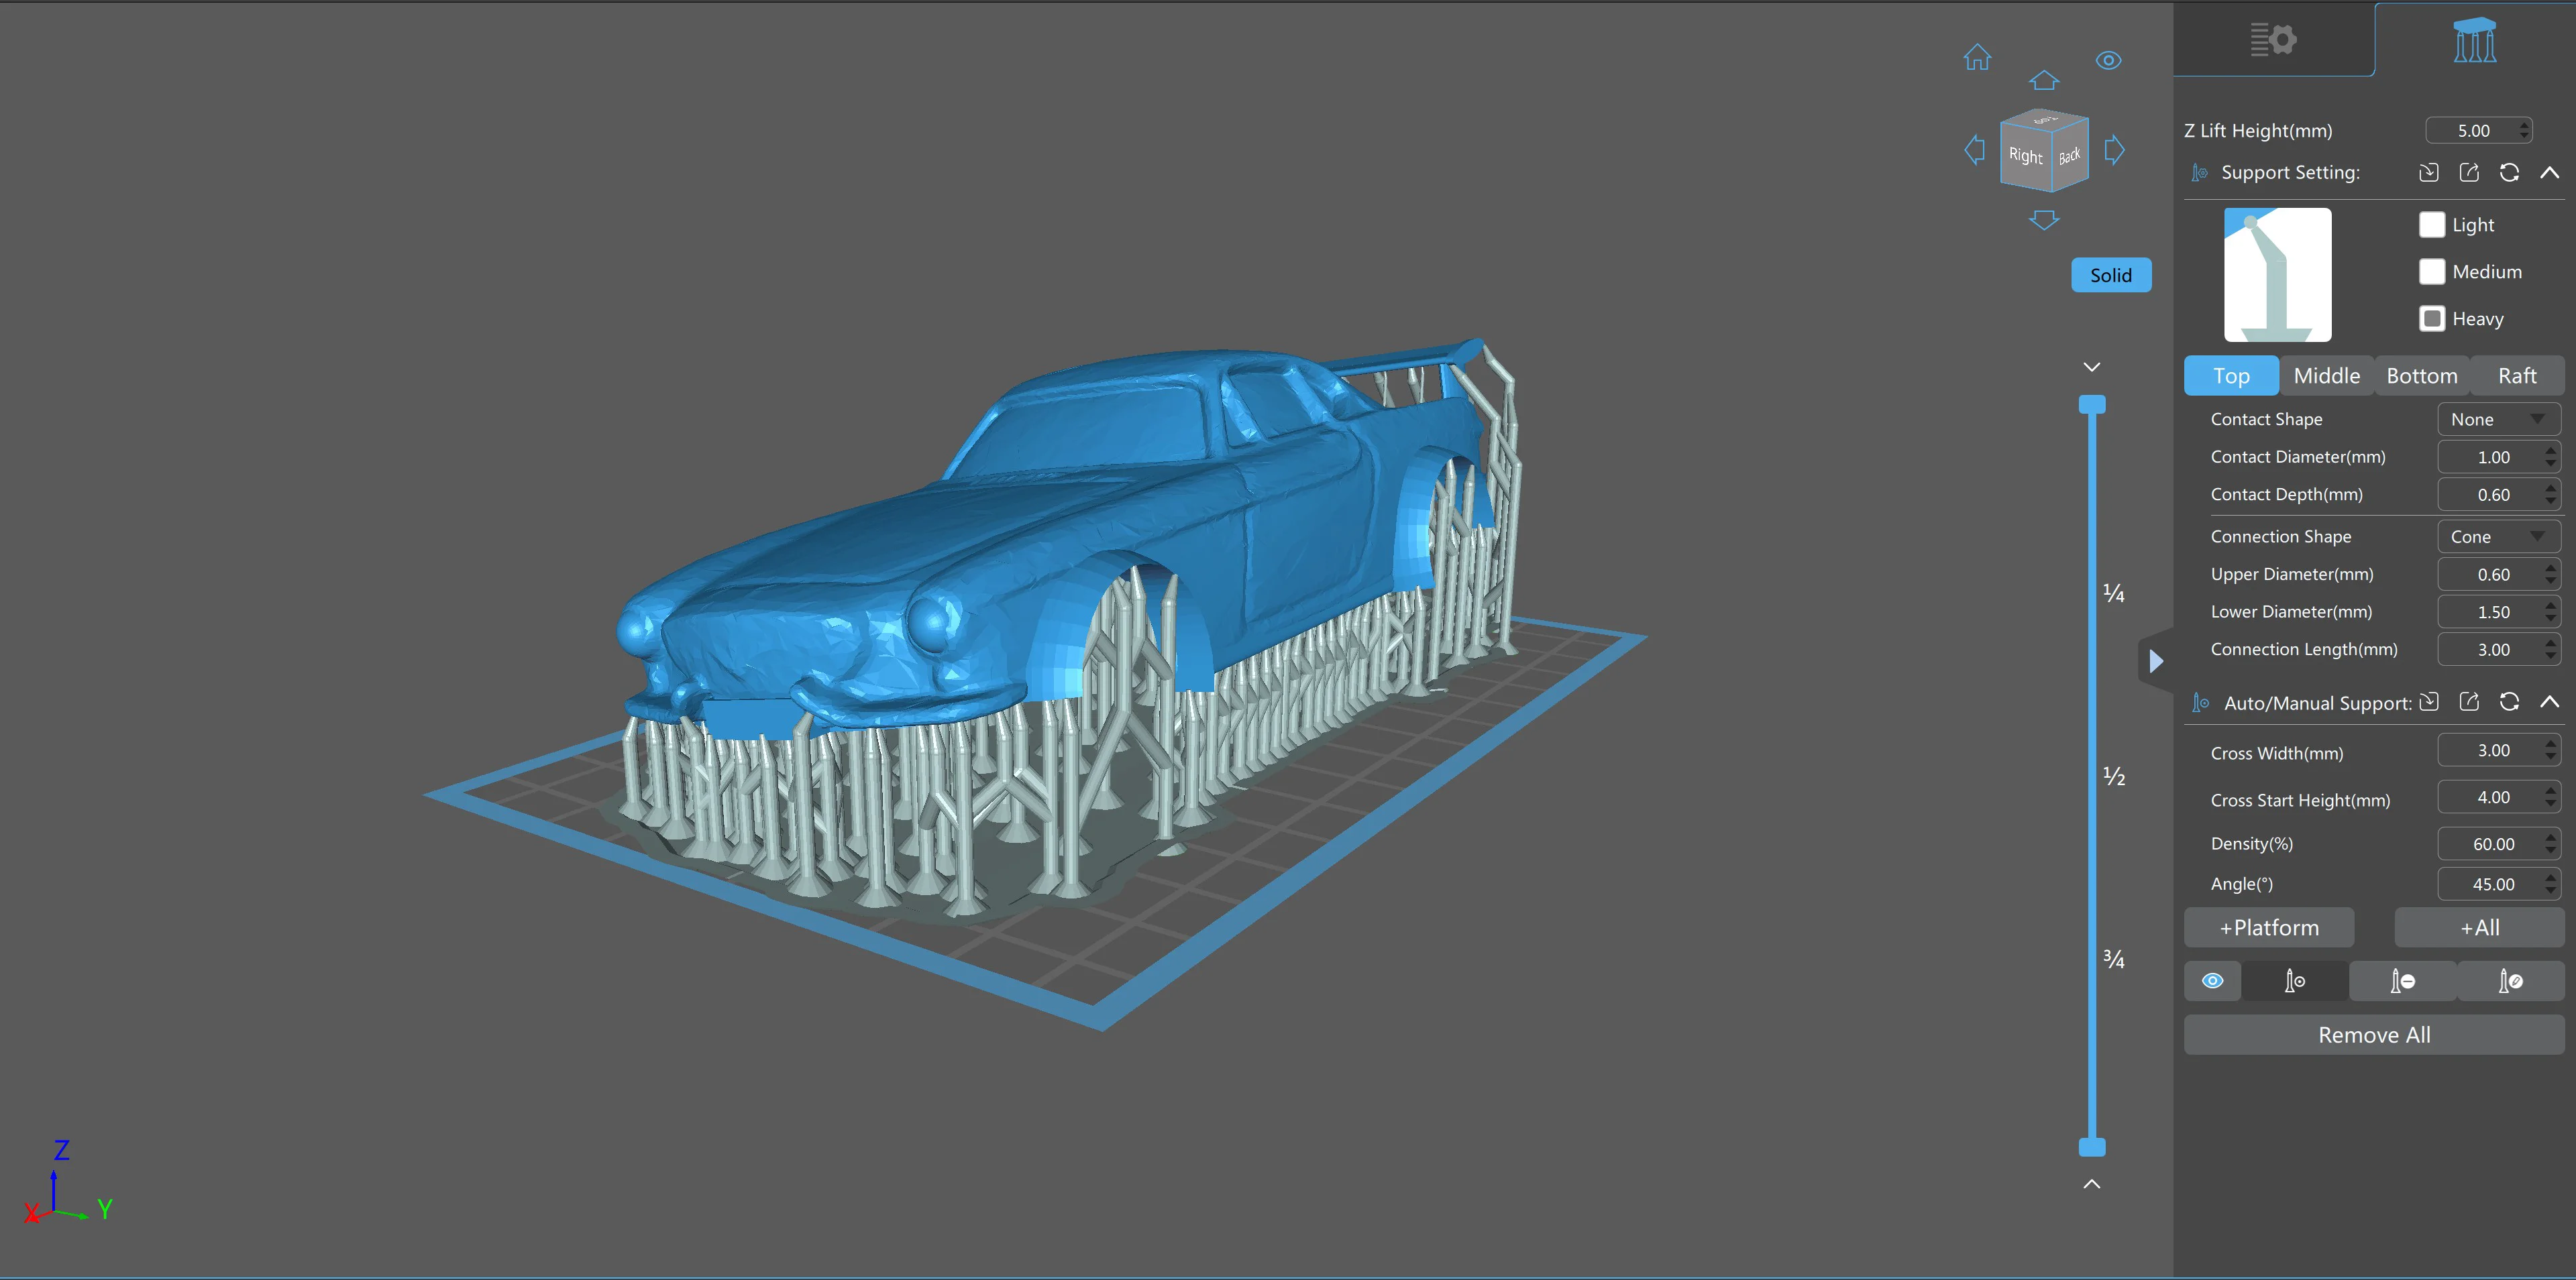Screen dimensions: 2576x1280
Task: Toggle the Heavy support checkbox
Action: (x=2432, y=318)
